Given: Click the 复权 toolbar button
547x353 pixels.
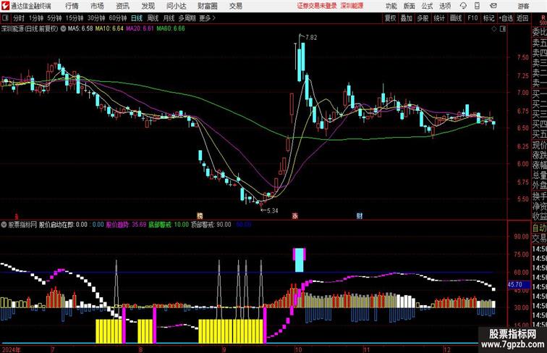Looking at the screenshot, I should (x=391, y=18).
